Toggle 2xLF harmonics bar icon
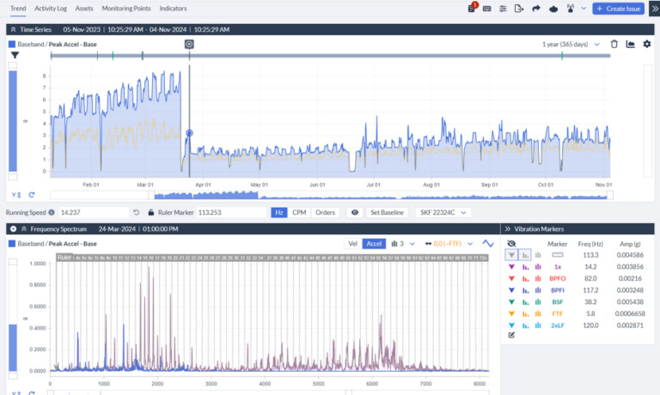Viewport: 660px width, 395px height. click(x=526, y=325)
